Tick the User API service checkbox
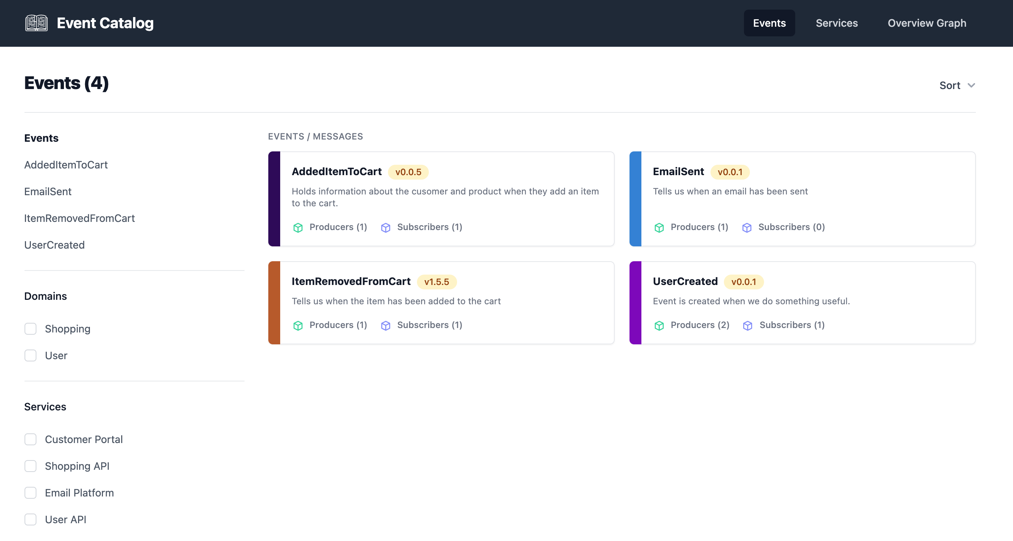The height and width of the screenshot is (541, 1013). pos(30,519)
